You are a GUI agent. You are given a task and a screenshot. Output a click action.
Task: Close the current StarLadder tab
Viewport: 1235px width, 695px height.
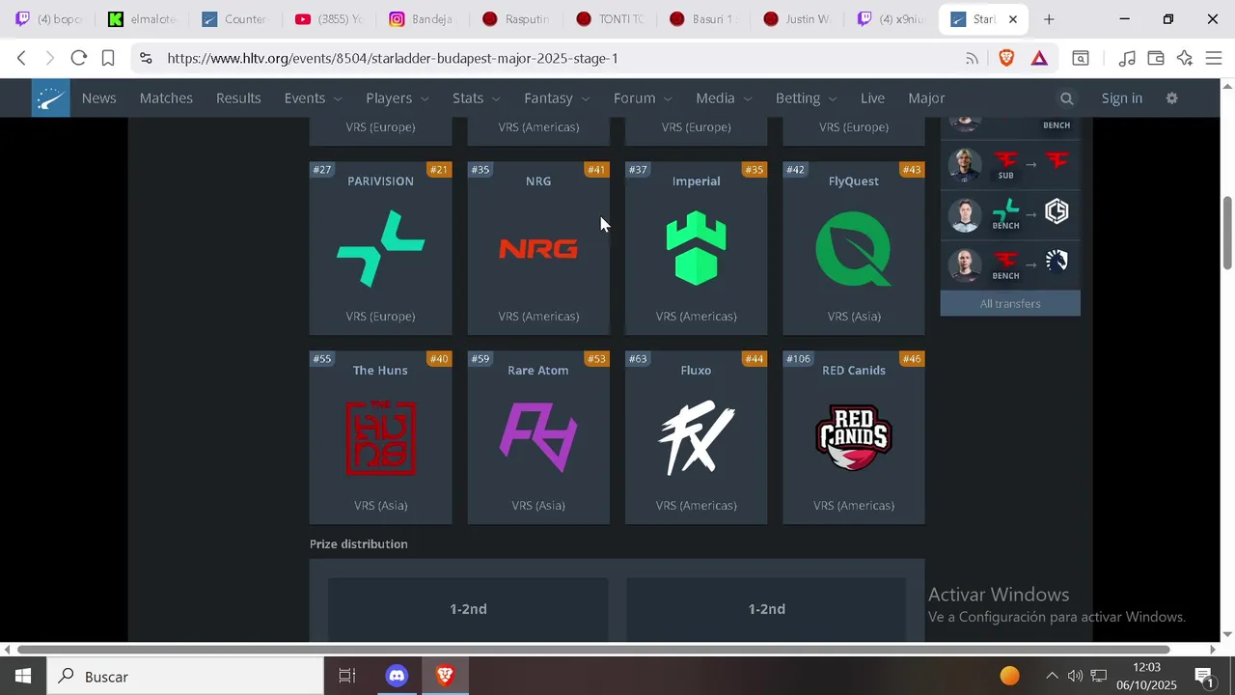[x=1013, y=19]
